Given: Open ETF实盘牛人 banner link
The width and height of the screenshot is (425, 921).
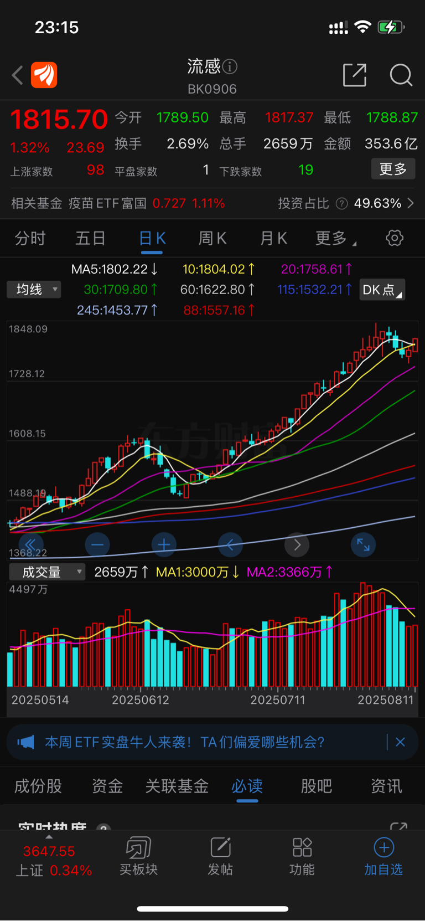Looking at the screenshot, I should point(184,742).
